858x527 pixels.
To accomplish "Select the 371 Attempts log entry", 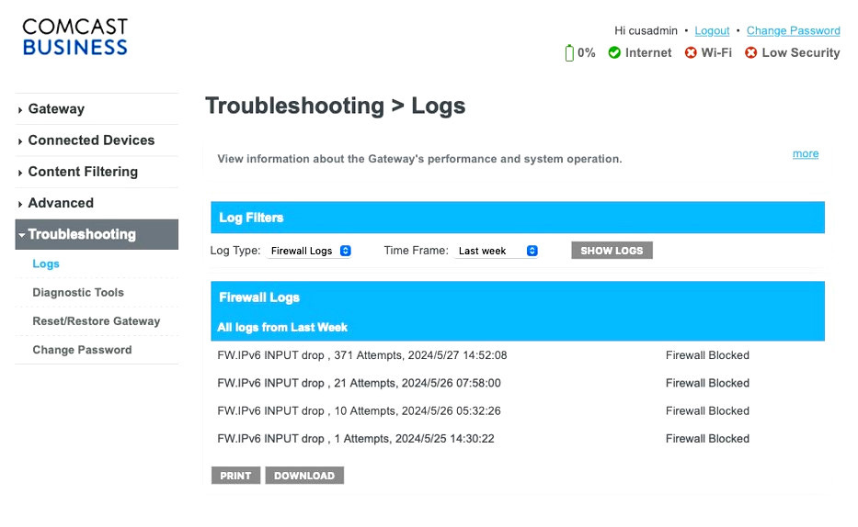I will tap(362, 355).
